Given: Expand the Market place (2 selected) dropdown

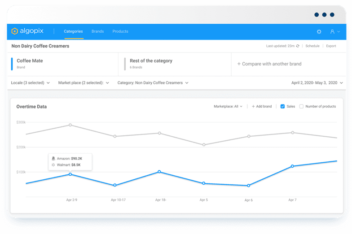Looking at the screenshot, I should [84, 83].
